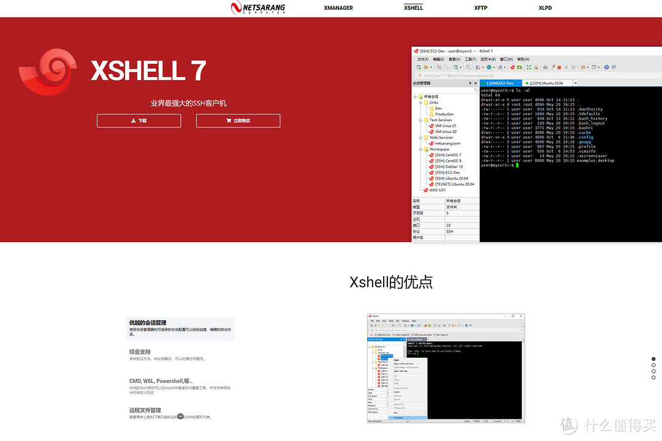662x441 pixels.
Task: Click the red Xshell launcher toolbar icon
Action: point(512,67)
